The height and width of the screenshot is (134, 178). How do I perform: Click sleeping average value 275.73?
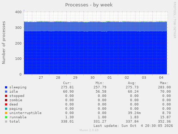point(132,87)
